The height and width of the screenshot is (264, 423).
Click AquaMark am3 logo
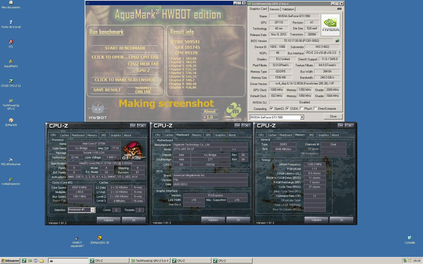(234, 111)
